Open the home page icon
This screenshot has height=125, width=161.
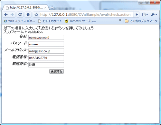tap(28, 14)
